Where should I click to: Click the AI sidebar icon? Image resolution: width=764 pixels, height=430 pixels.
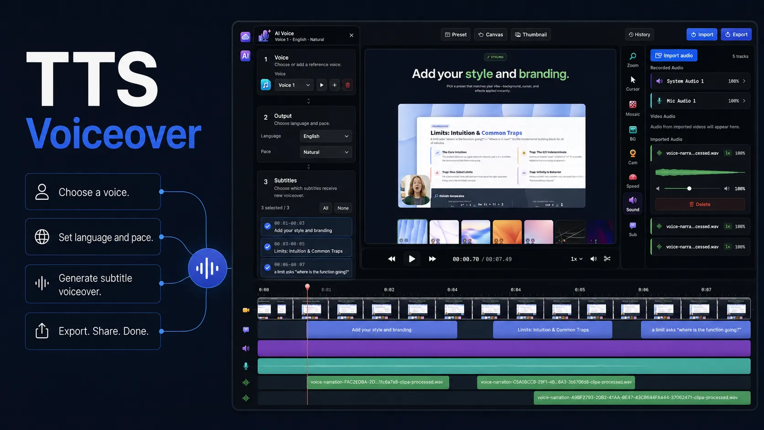[x=245, y=56]
